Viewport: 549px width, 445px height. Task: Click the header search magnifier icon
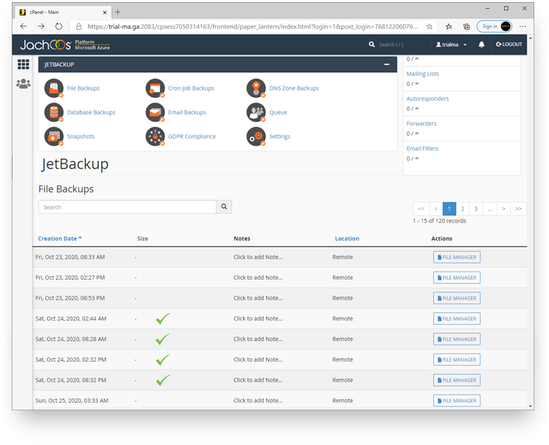tap(371, 44)
